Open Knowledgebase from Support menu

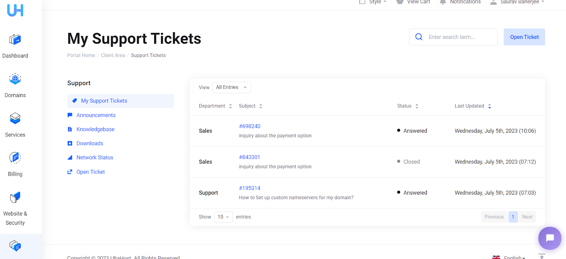96,129
